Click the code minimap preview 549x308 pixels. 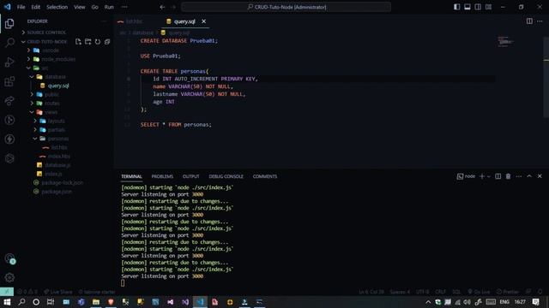tap(505, 42)
